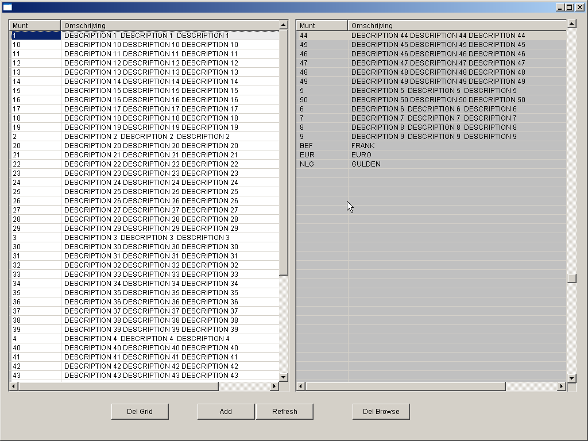
Task: Click the right browse horizontal scrollbar thumb
Action: tap(405, 386)
